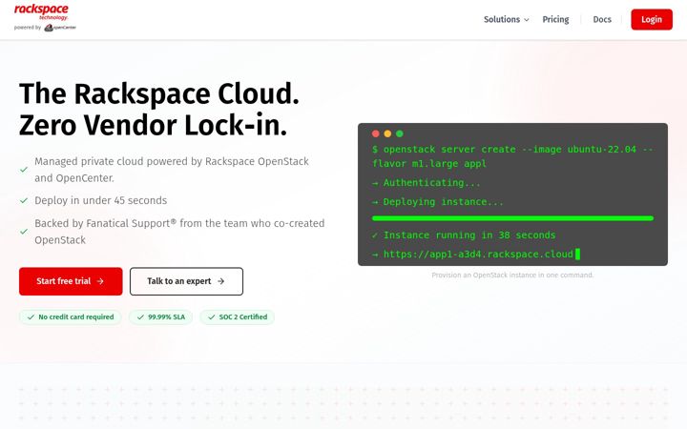687x429 pixels.
Task: Click the checkmark icon in SOC 2 Certified badge
Action: 212,317
